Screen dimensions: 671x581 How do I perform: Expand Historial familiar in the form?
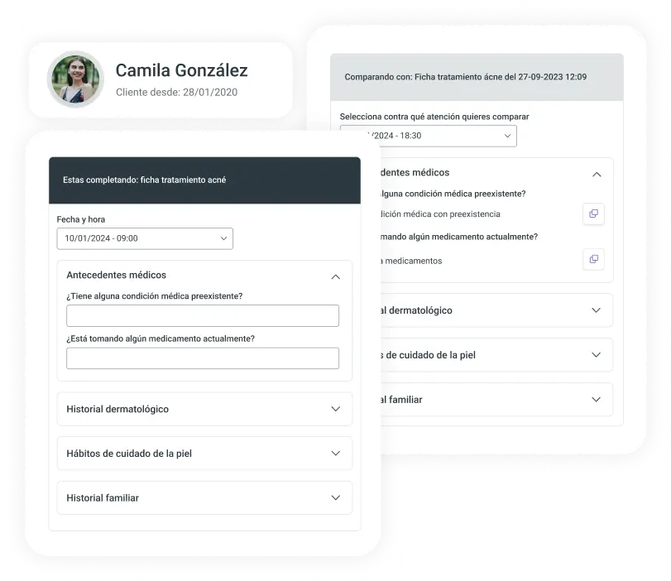click(336, 498)
